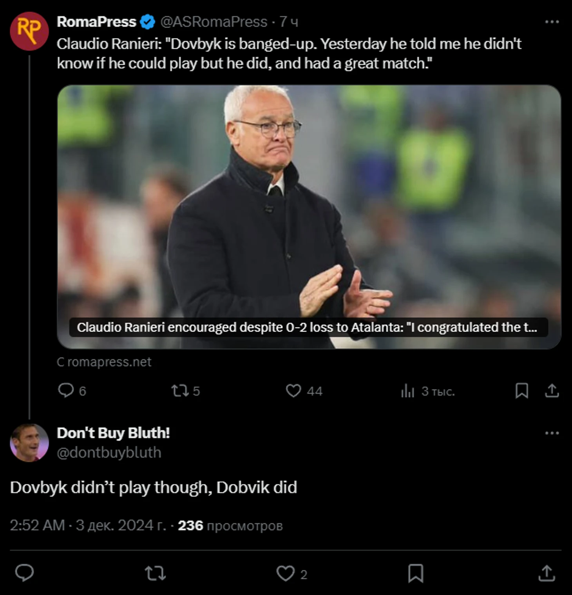View analytics icon showing 3 тыс. views
The image size is (572, 595).
coord(407,391)
